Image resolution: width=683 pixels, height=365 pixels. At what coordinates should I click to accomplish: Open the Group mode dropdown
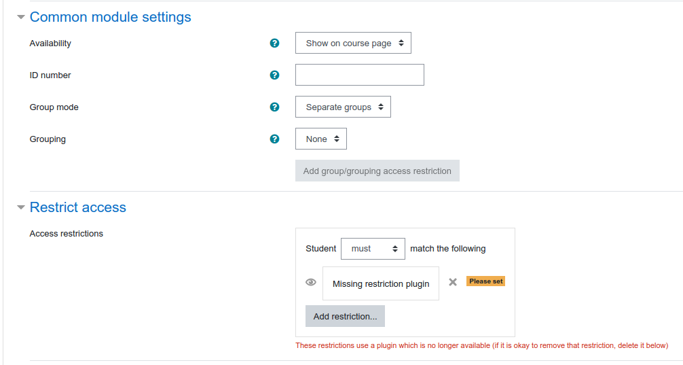[x=344, y=107]
